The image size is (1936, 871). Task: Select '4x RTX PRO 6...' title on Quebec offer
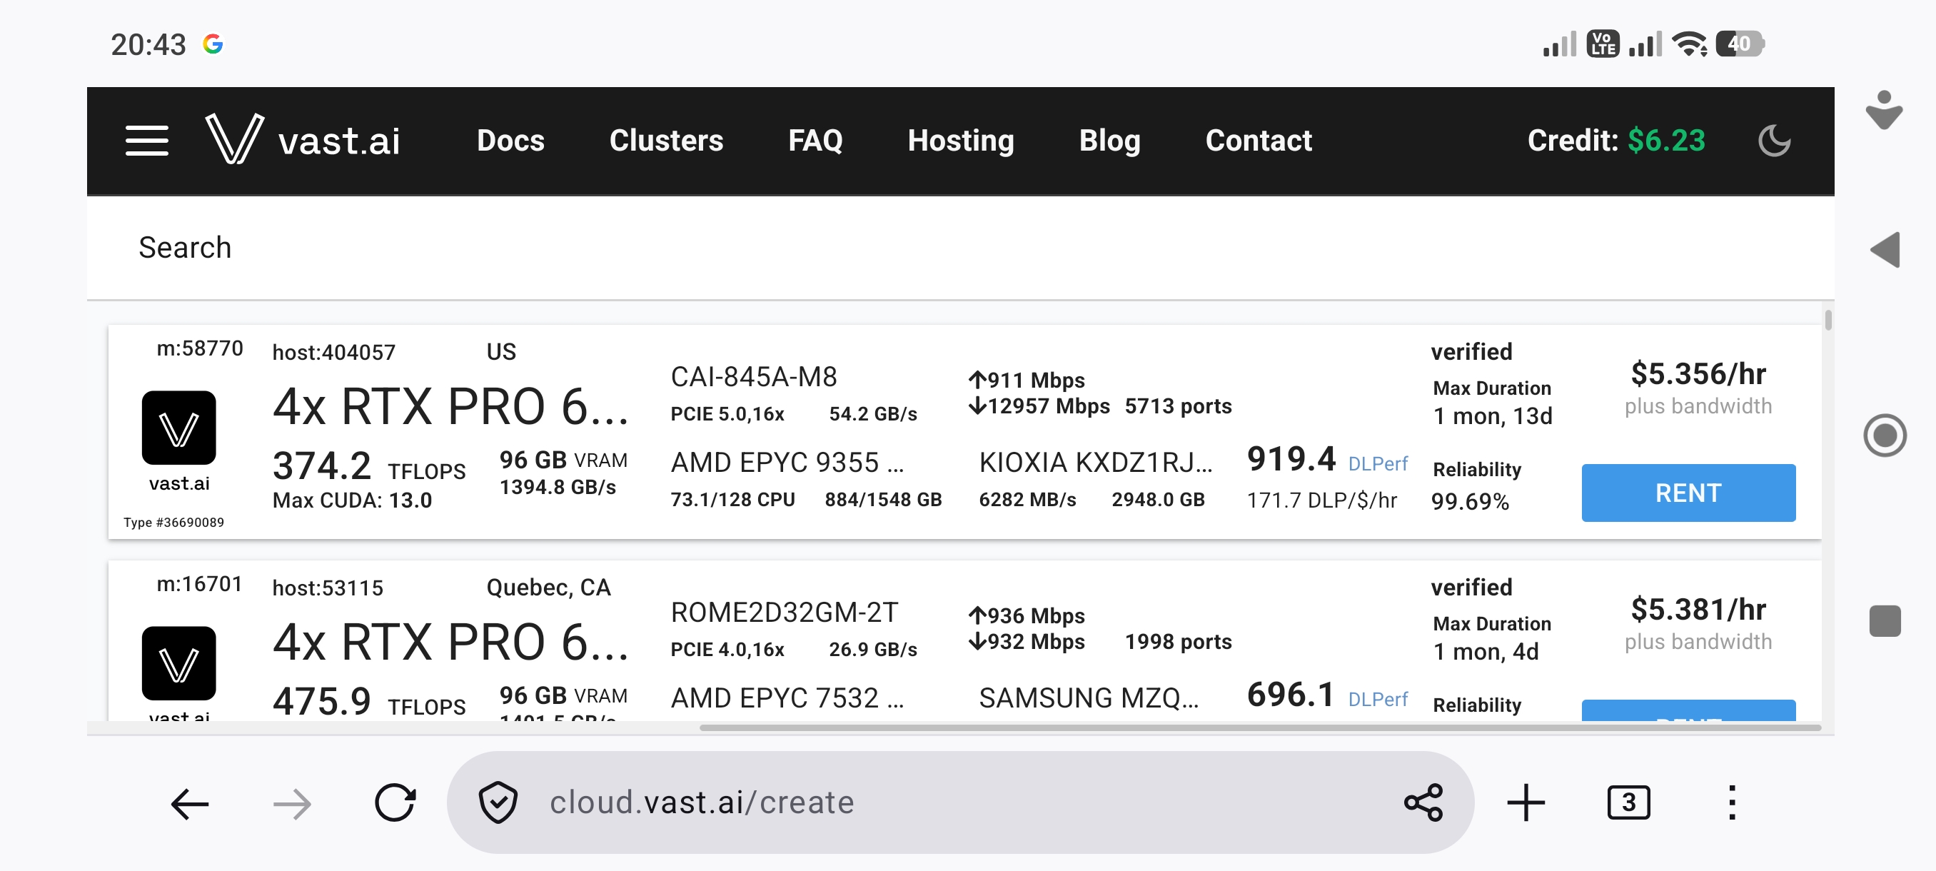(450, 642)
